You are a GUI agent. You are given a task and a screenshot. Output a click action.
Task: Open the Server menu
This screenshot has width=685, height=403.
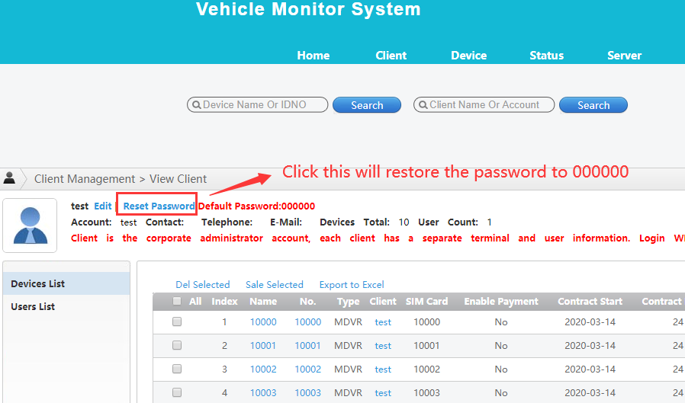click(624, 56)
